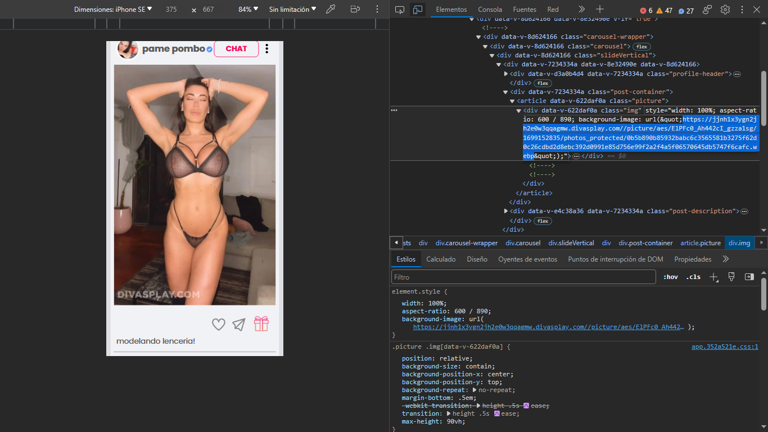Toggle the .cls classes panel
Screen dimensions: 768x432
tap(693, 277)
